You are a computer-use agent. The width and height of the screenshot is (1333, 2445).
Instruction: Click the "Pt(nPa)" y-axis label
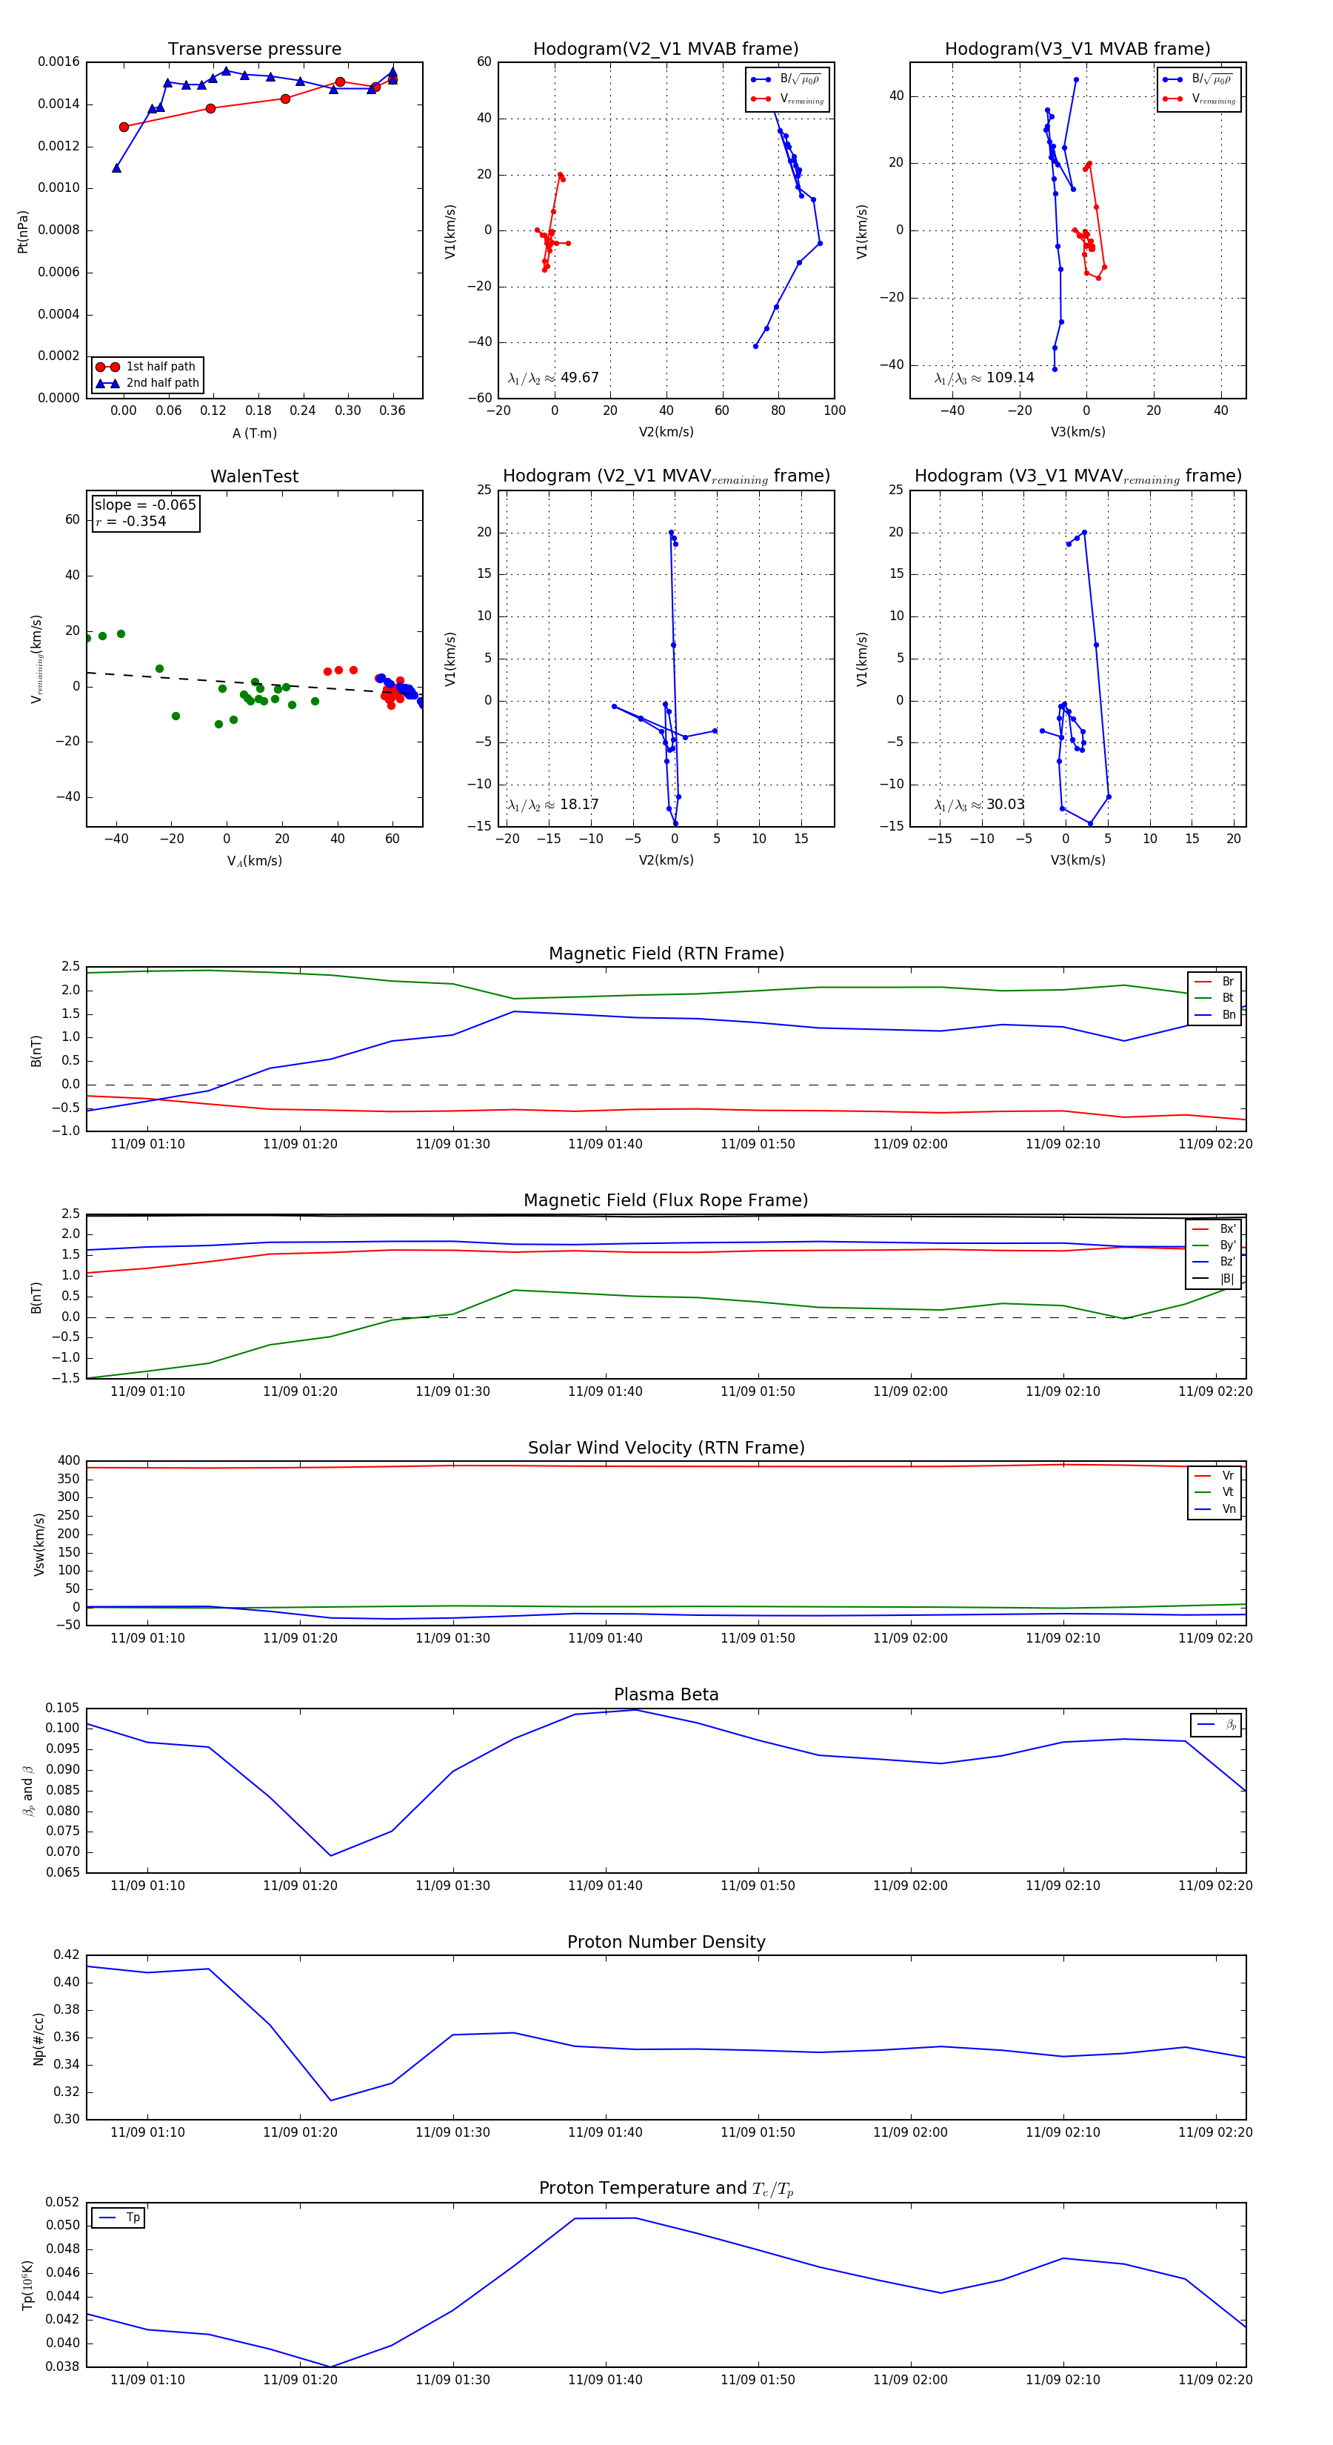[23, 230]
